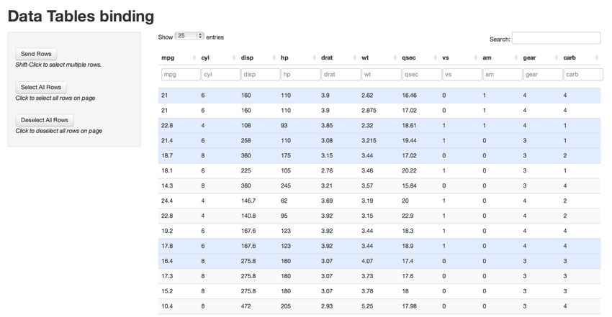The width and height of the screenshot is (612, 317).
Task: Deselect the row with mpg 22.8 and hp 93
Action: [x=379, y=125]
